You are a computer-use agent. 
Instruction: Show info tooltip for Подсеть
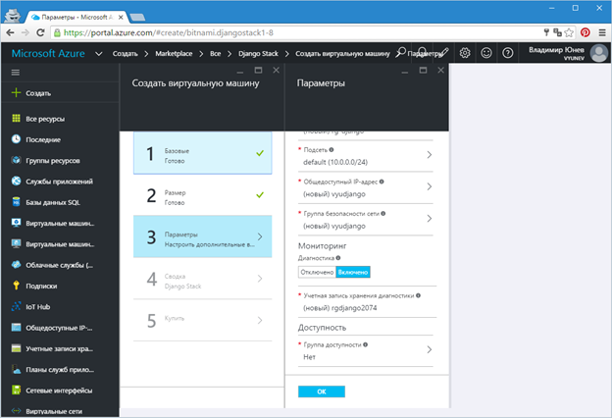point(331,149)
